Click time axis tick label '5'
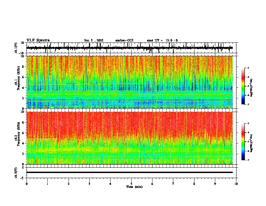266x206 pixels. [131, 184]
